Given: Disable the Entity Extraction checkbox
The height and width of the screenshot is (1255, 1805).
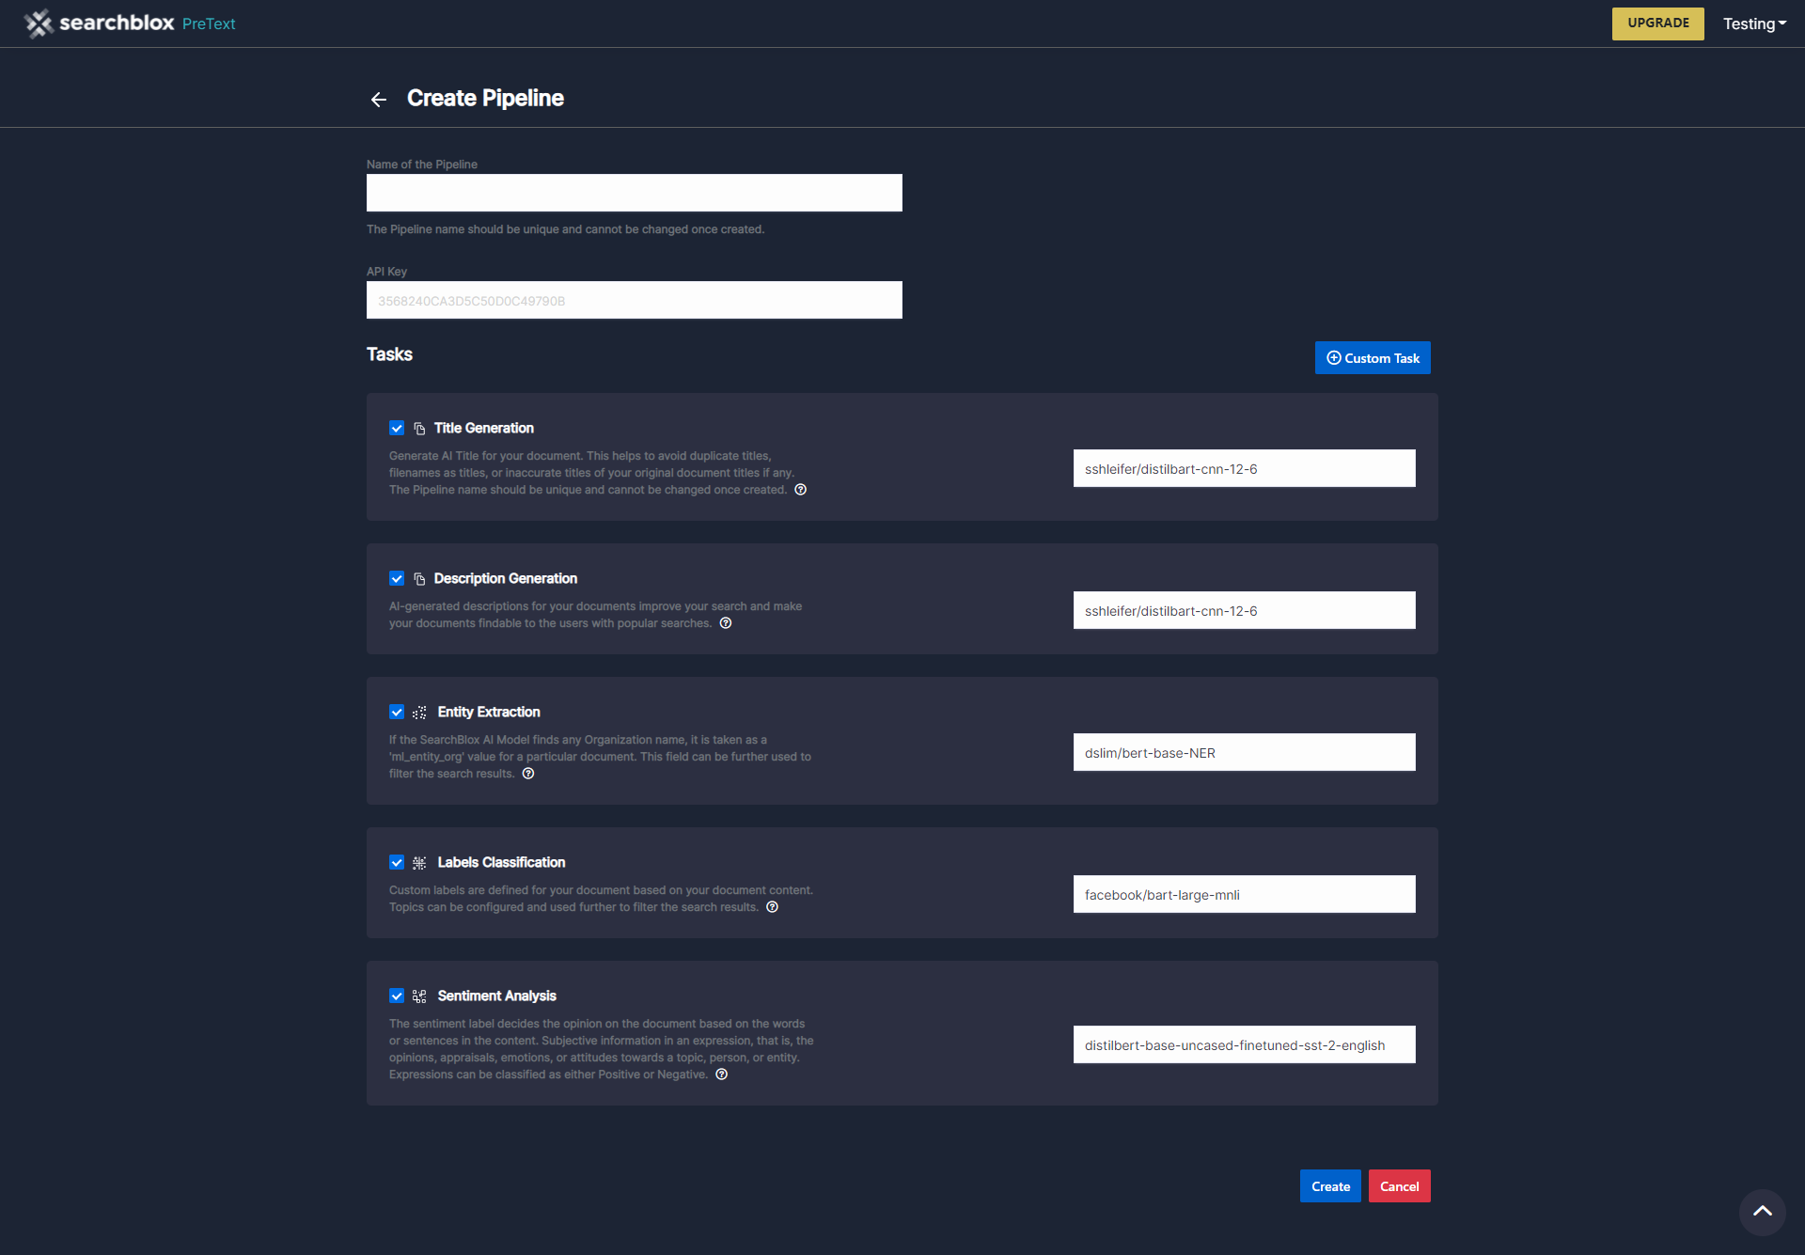Looking at the screenshot, I should pos(397,712).
